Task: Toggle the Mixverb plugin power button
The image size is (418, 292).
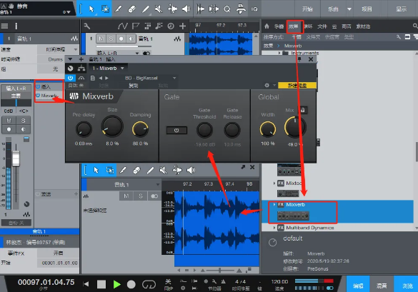Action: [x=70, y=78]
